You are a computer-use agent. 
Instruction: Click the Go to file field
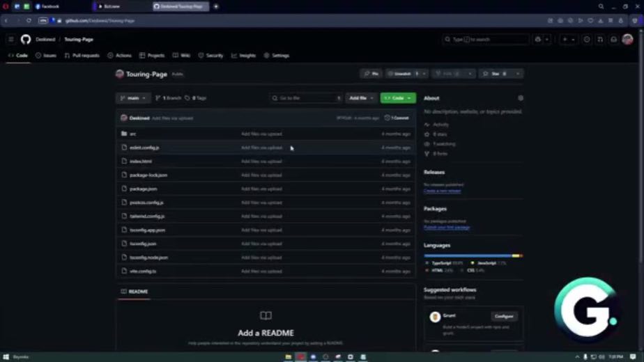[306, 98]
